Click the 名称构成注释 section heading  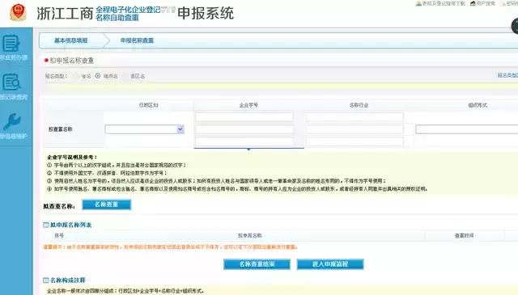pyautogui.click(x=68, y=280)
